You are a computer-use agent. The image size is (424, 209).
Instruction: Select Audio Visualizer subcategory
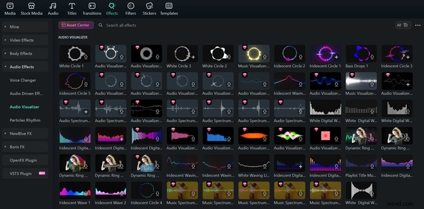tap(24, 107)
